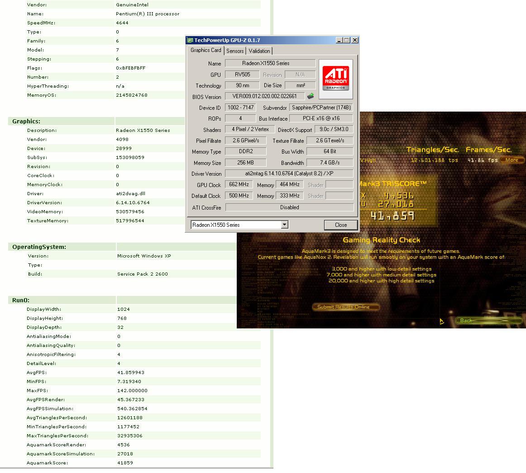Click the Gaming Reality Check heading

pos(382,240)
